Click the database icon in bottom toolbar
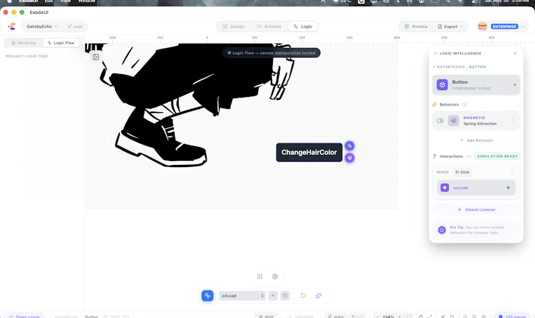The image size is (535, 318). [285, 295]
